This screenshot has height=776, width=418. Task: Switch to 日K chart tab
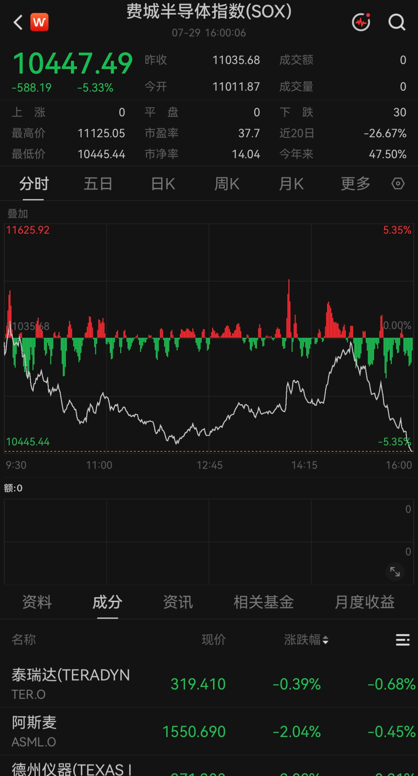[x=163, y=184]
